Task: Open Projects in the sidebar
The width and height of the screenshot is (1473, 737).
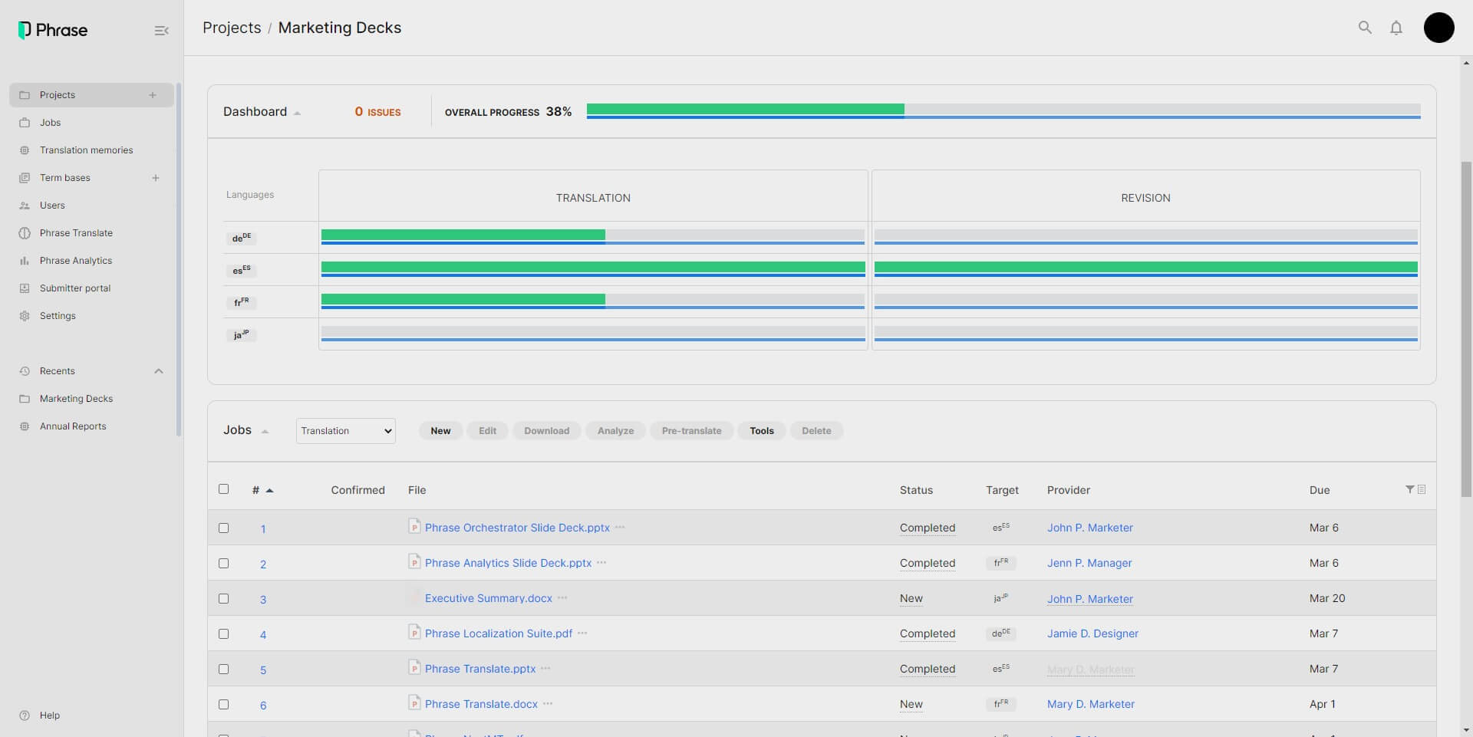Action: pyautogui.click(x=92, y=95)
